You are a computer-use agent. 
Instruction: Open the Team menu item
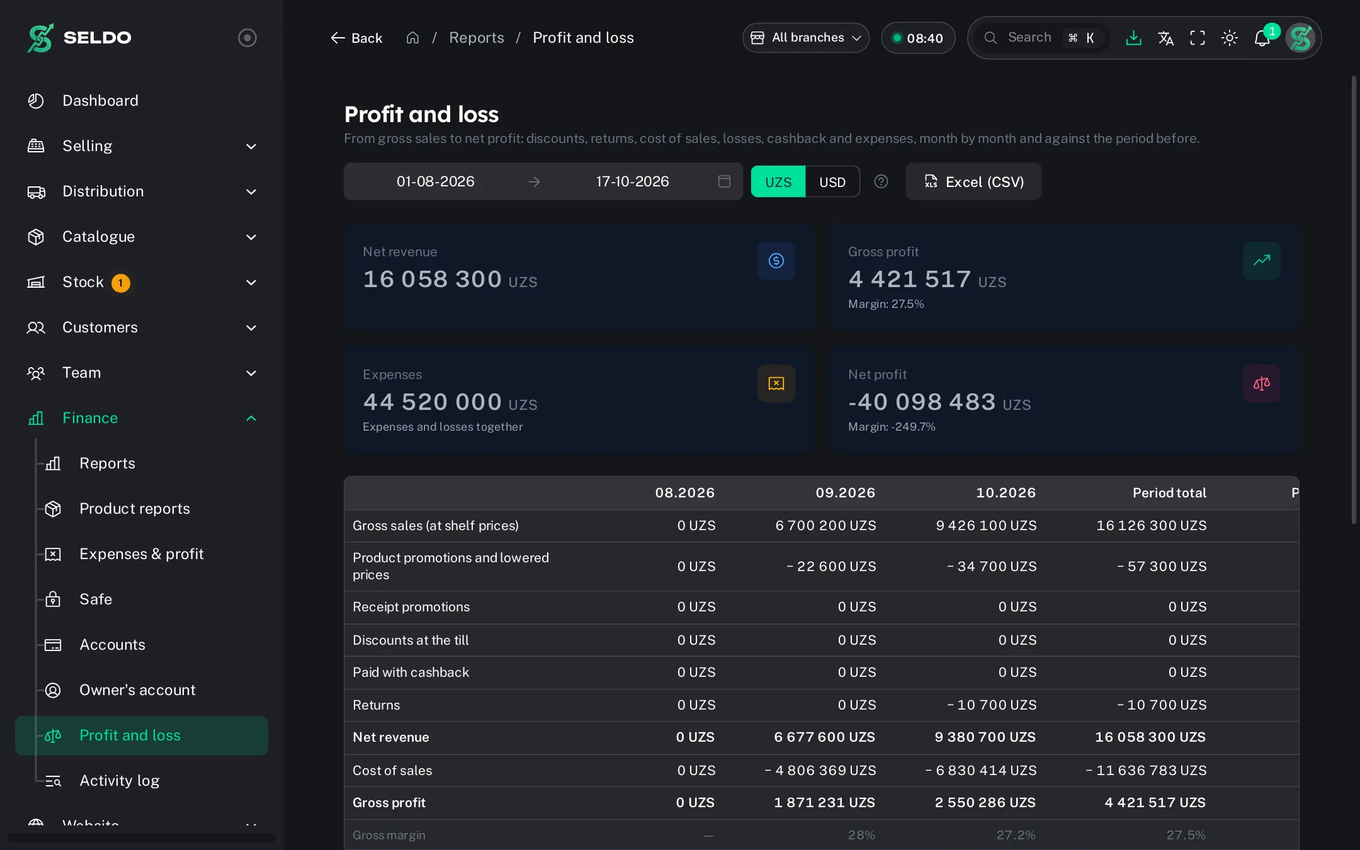pos(142,373)
